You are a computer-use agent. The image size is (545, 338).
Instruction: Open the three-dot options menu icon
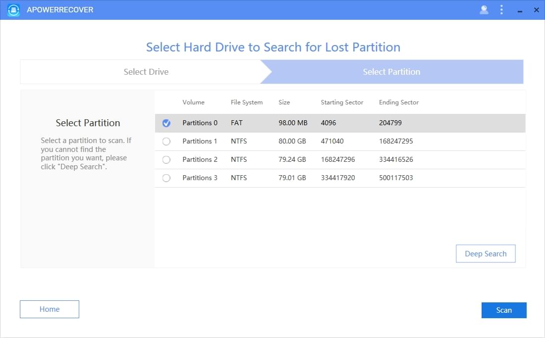click(x=500, y=9)
